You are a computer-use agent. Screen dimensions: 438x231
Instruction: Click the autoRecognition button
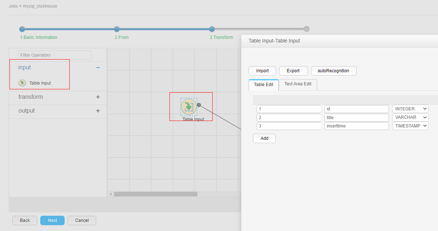[333, 71]
